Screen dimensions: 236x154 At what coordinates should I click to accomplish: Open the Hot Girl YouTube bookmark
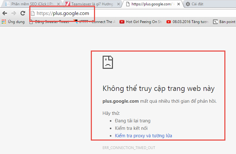tap(141, 22)
